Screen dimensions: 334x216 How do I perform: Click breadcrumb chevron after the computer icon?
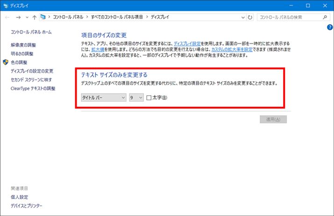(x=49, y=17)
